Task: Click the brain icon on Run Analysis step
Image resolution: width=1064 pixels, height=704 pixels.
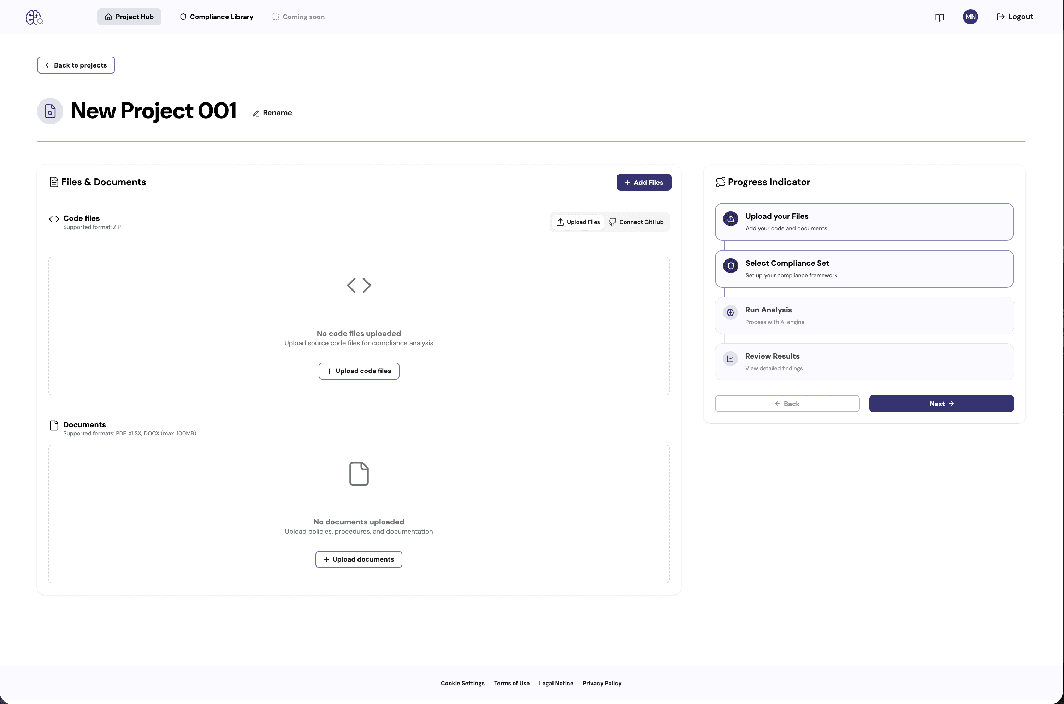Action: tap(730, 312)
